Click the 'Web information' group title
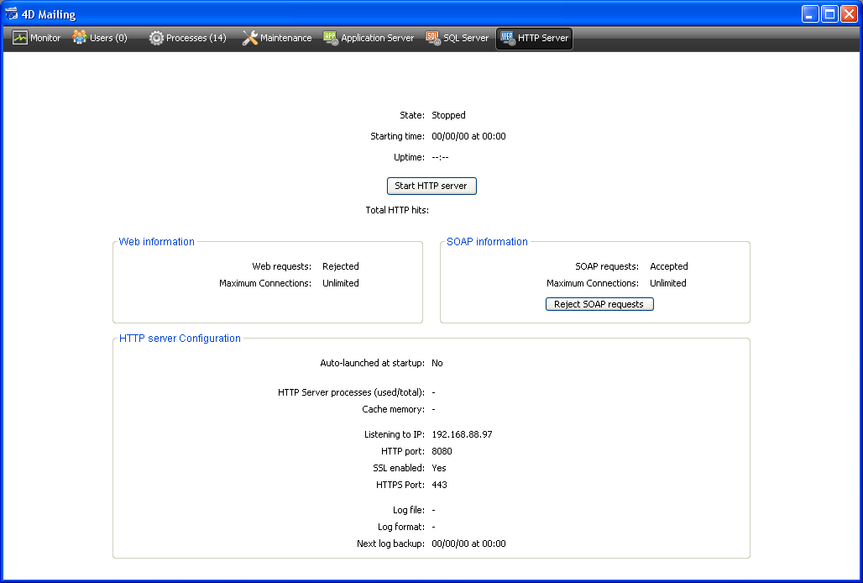 point(156,242)
